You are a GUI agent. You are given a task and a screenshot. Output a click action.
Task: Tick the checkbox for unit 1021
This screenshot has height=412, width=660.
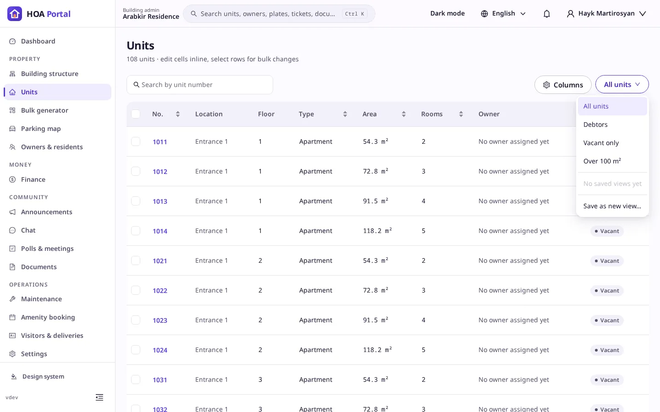[136, 260]
